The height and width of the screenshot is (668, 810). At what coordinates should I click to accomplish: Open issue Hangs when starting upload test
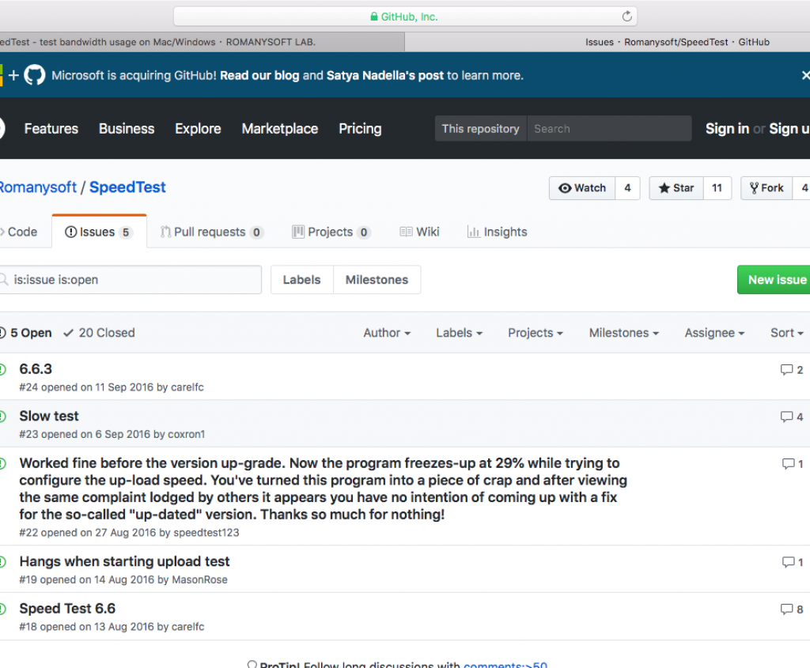coord(124,561)
